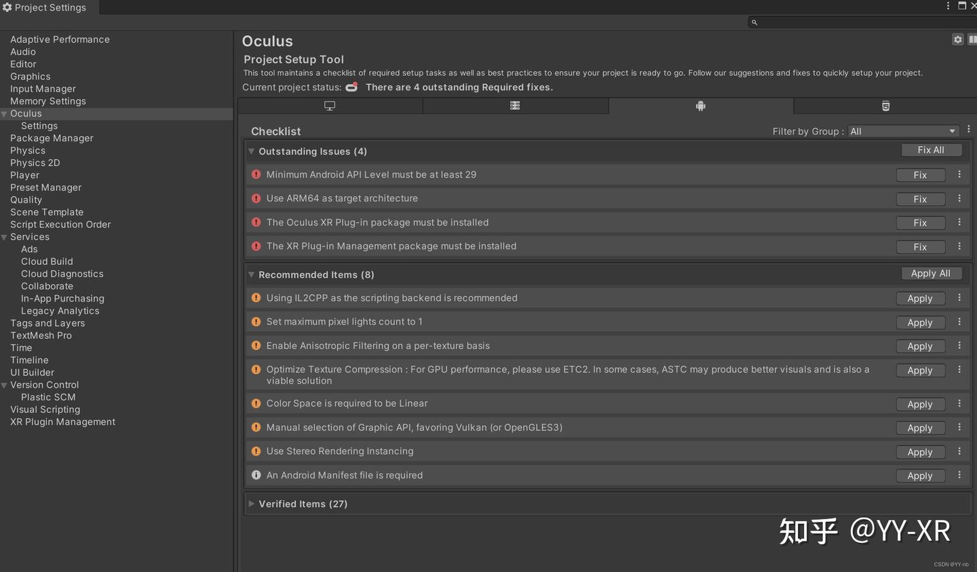Open the Filter by Group dropdown

coord(903,131)
